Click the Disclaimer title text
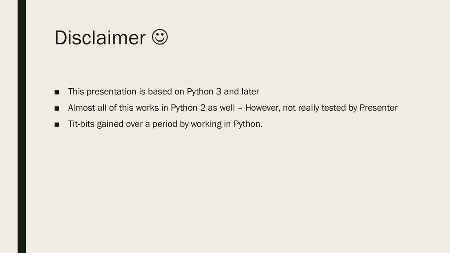 coord(100,39)
